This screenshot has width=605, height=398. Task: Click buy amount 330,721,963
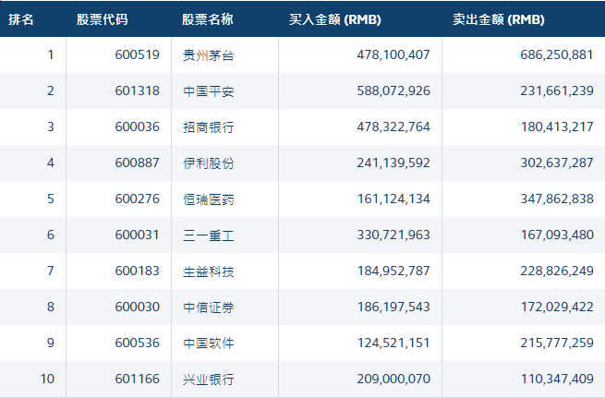393,235
